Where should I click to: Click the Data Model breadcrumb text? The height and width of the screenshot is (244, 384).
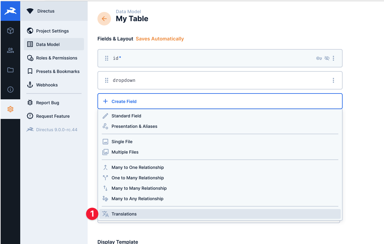tap(128, 12)
